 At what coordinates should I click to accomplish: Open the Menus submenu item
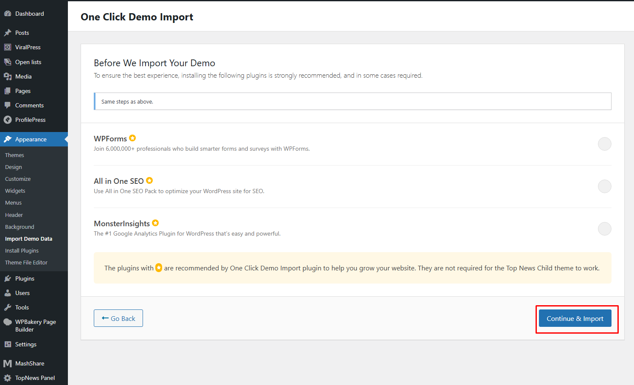click(x=13, y=202)
